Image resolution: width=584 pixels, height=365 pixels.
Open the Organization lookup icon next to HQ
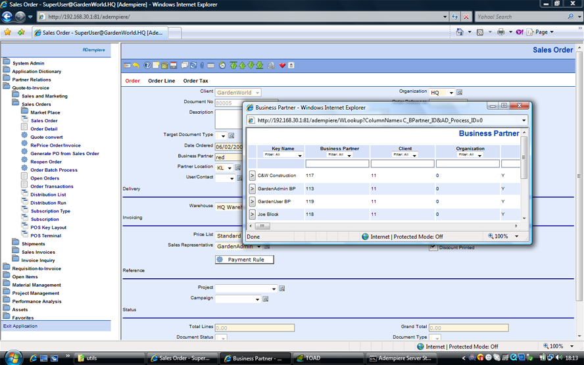tap(460, 92)
